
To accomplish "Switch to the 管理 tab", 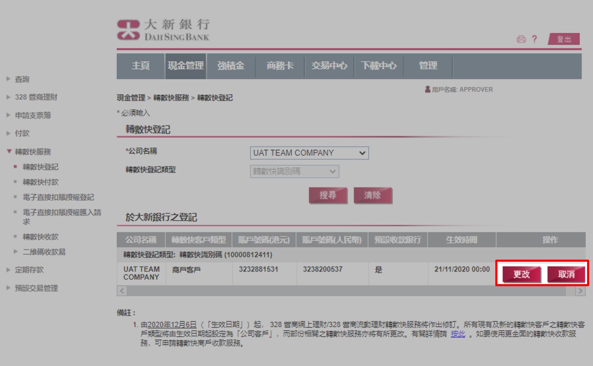I will [428, 66].
